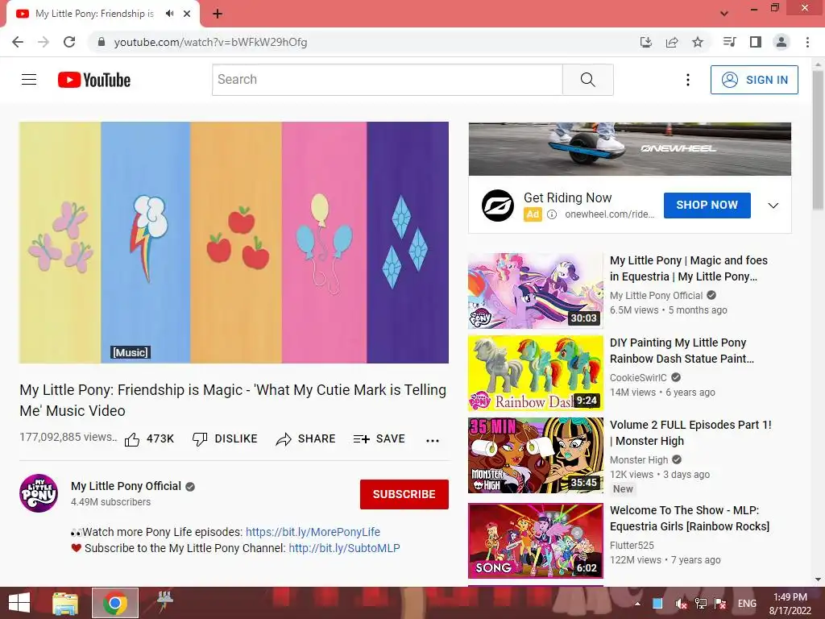Viewport: 825px width, 619px height.
Task: Open the tab search dropdown arrow
Action: coord(724,14)
